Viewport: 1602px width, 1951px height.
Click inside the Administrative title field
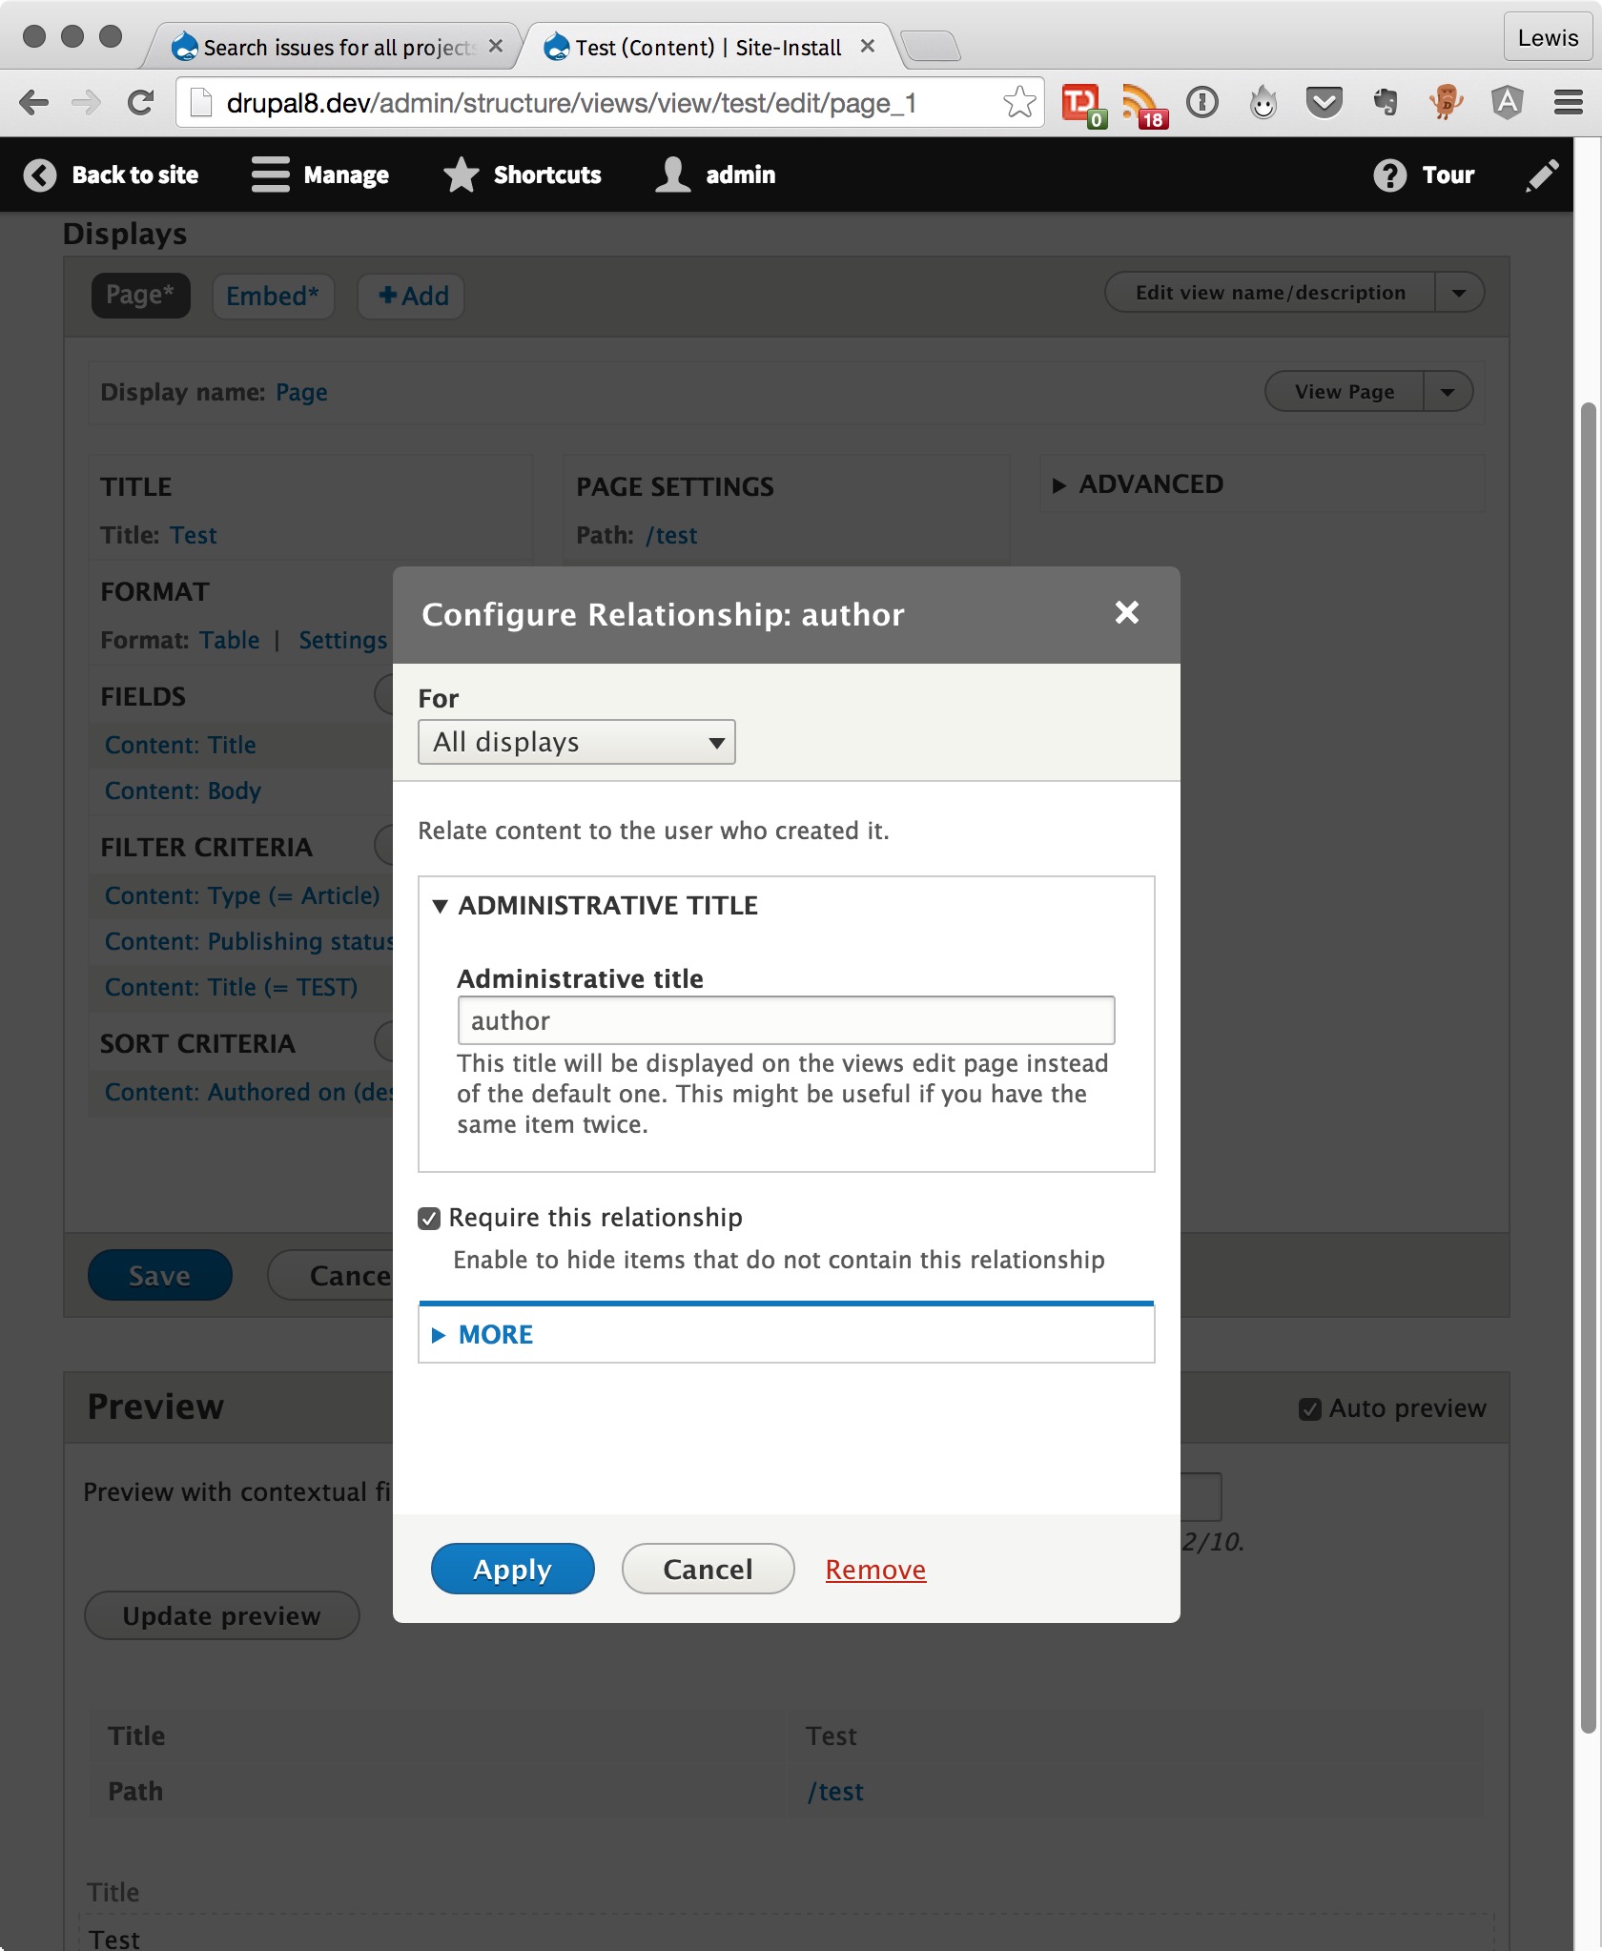coord(784,1019)
